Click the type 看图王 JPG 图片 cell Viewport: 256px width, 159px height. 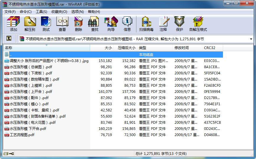click(x=154, y=61)
